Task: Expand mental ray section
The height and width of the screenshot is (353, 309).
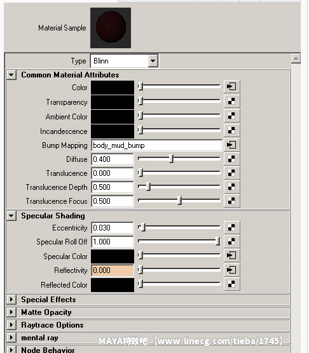Action: (11, 338)
